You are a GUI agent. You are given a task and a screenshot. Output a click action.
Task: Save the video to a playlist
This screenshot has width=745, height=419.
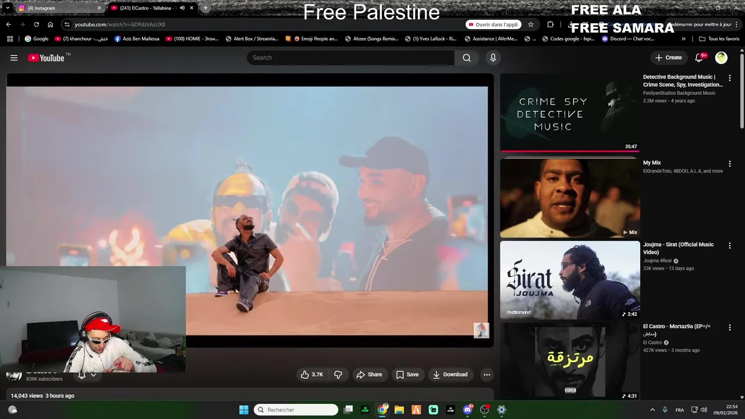[407, 375]
